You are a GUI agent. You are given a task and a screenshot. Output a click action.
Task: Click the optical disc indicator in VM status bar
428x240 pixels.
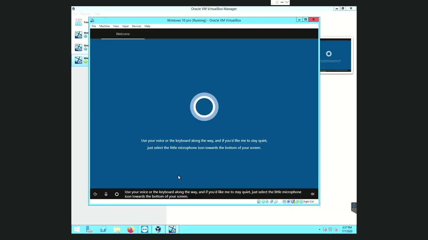pos(263,201)
